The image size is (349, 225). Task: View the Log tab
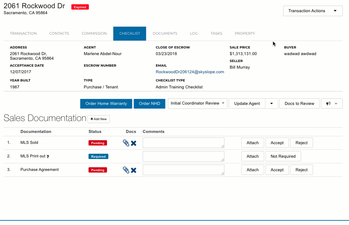tap(193, 33)
